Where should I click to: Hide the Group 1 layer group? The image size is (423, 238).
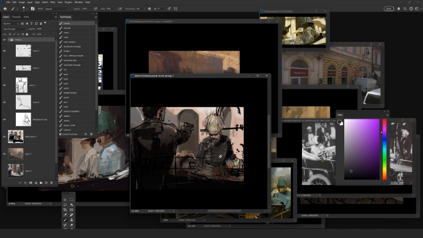[4, 40]
